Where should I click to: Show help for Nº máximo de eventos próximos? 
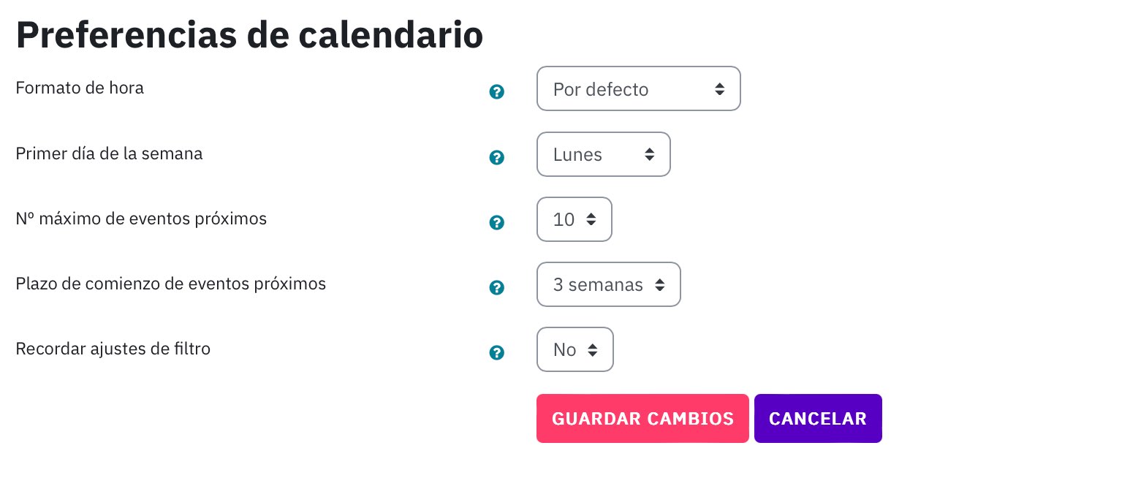tap(497, 222)
